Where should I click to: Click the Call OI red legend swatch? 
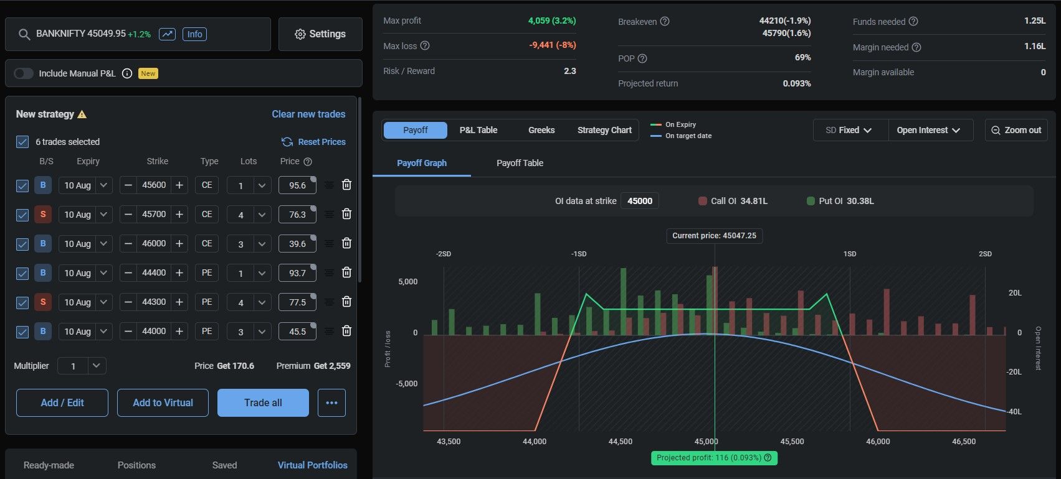pyautogui.click(x=703, y=201)
